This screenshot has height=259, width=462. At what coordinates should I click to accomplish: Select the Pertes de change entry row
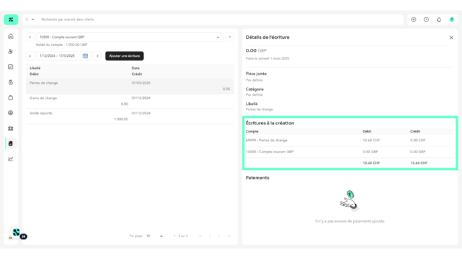130,86
